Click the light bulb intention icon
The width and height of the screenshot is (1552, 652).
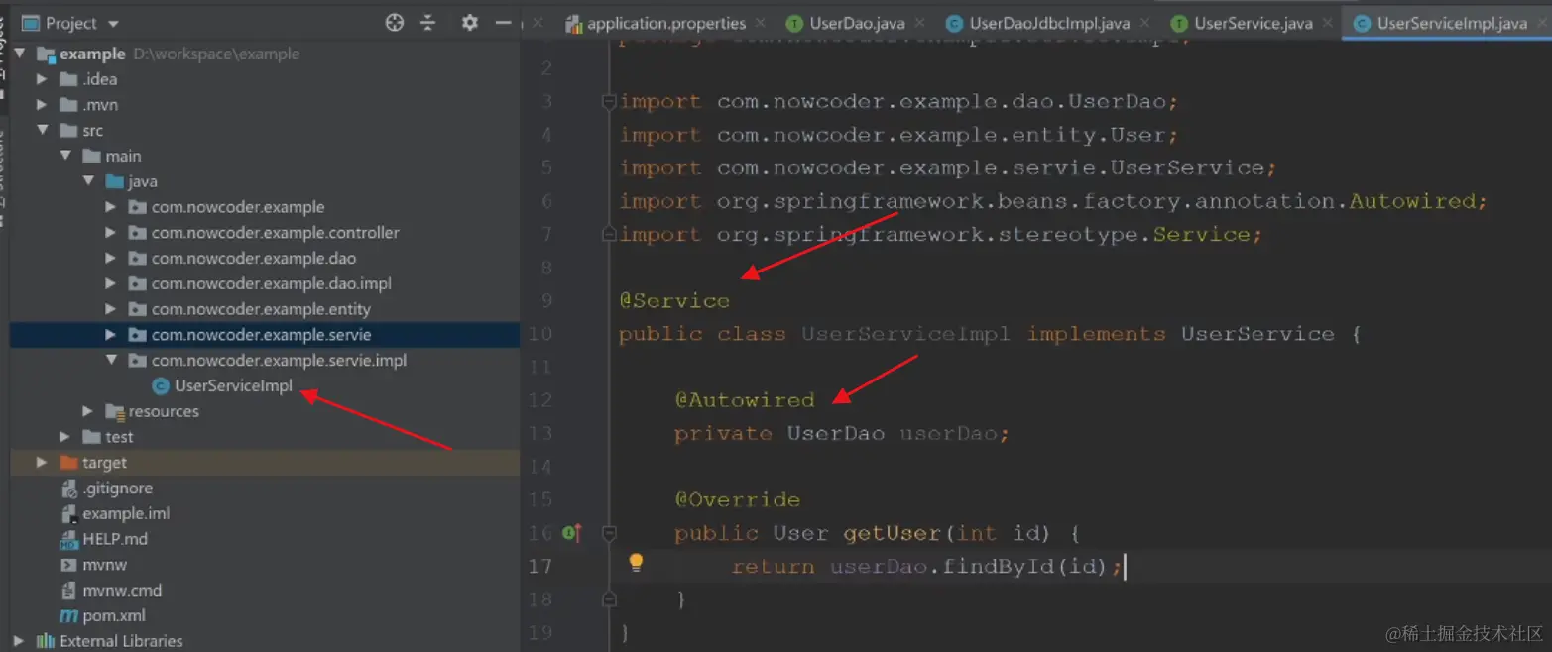(x=637, y=563)
